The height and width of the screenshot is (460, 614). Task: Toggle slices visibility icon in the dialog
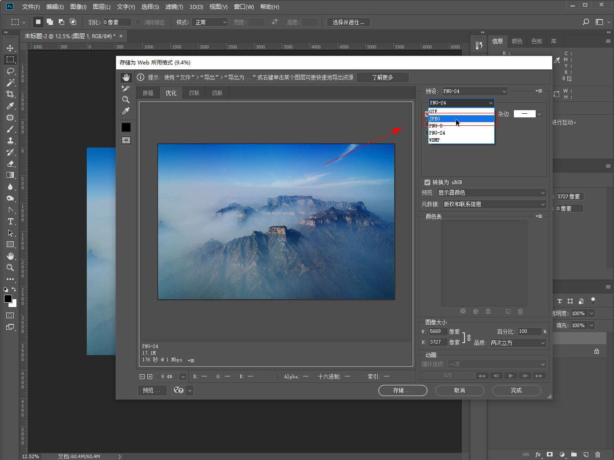point(126,140)
